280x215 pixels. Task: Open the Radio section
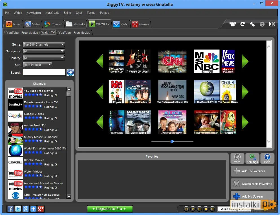[x=121, y=24]
